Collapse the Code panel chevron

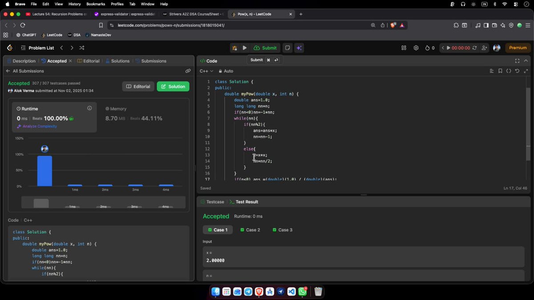pos(527,61)
